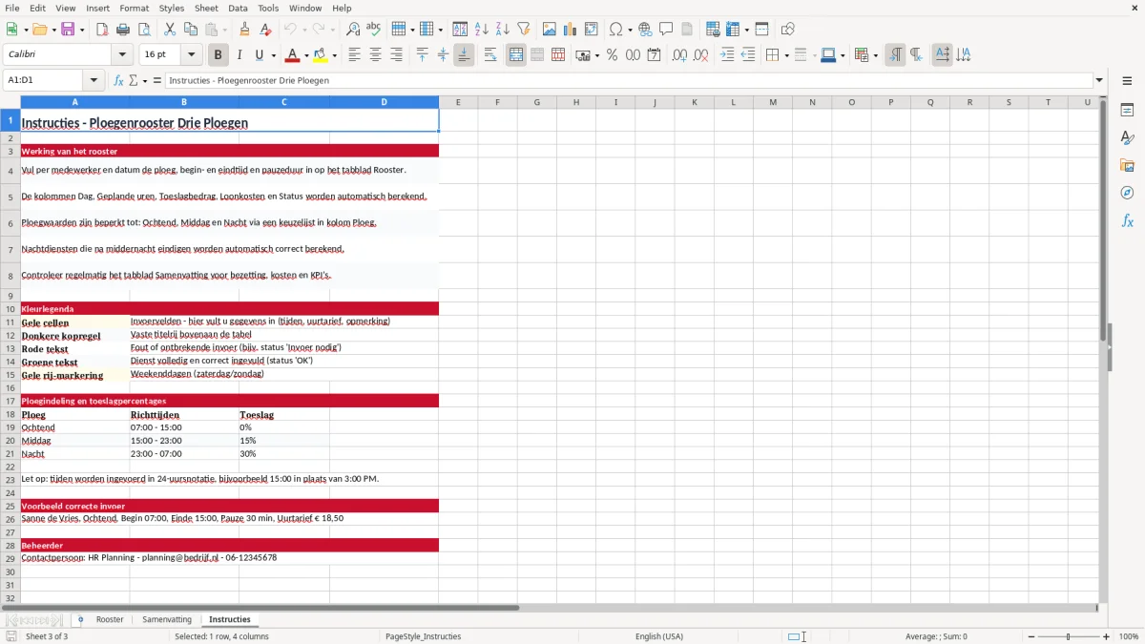Run Spelling check icon

(x=374, y=30)
